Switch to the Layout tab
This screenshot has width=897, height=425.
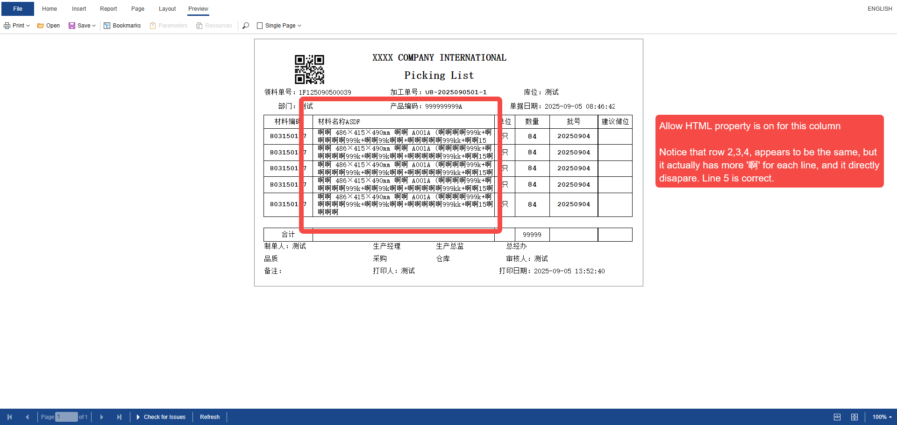coord(167,9)
